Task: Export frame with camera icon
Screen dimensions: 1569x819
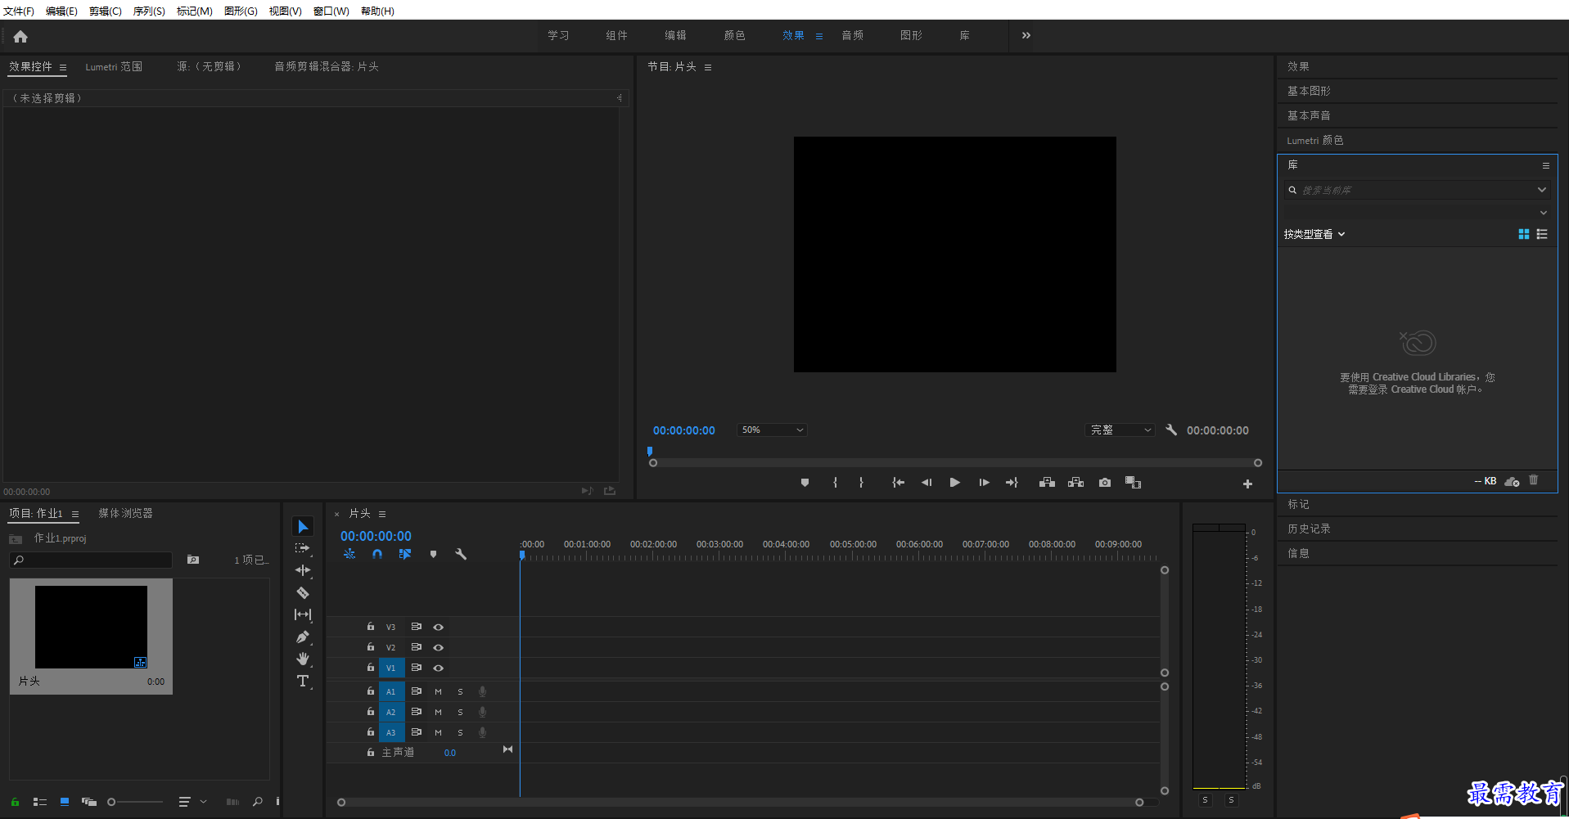Action: (x=1105, y=483)
